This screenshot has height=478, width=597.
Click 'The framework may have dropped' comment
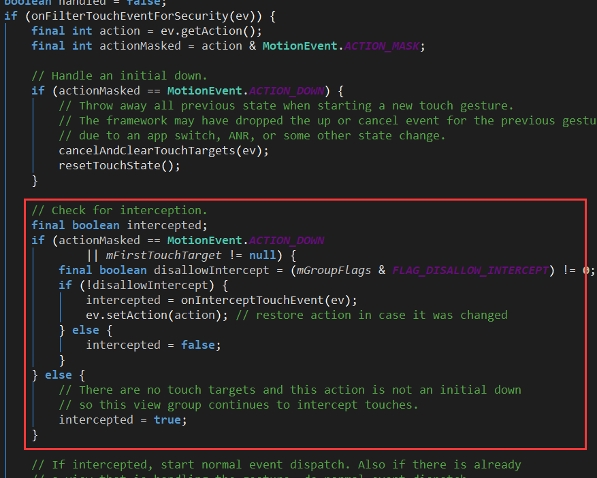(x=328, y=120)
